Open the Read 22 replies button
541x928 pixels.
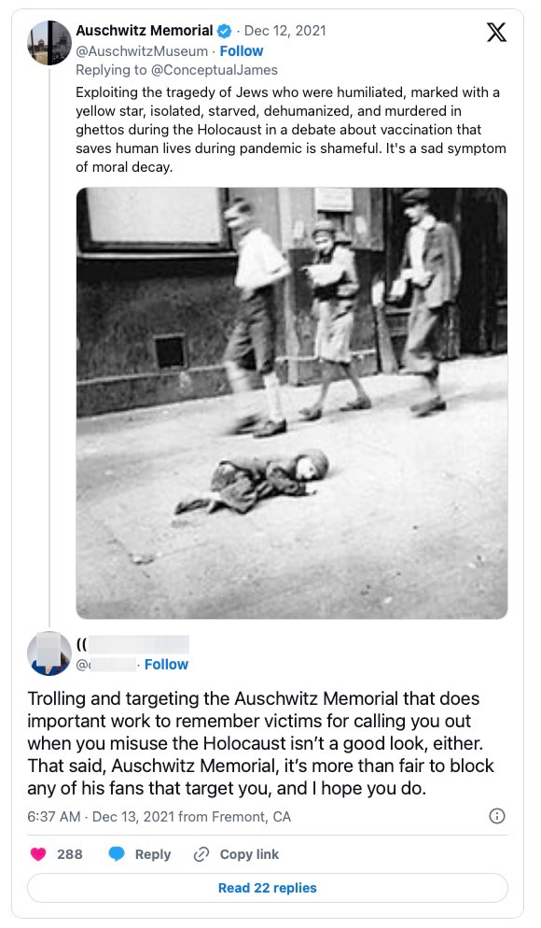coord(268,888)
